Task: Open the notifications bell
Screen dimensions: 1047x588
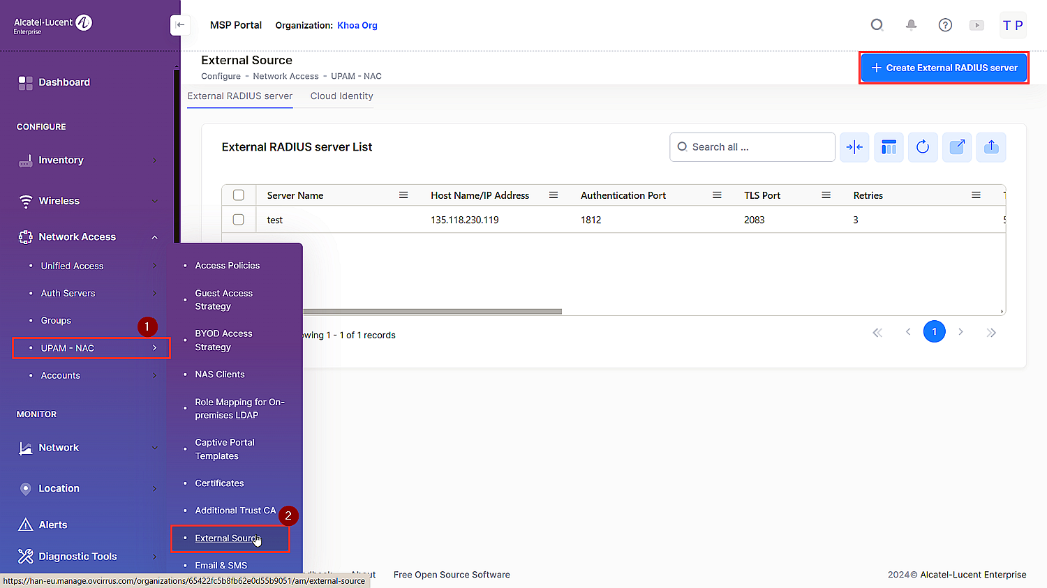Action: coord(911,25)
